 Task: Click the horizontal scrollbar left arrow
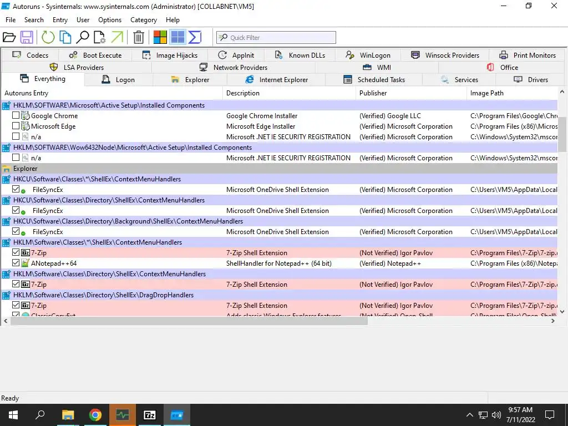(x=6, y=321)
